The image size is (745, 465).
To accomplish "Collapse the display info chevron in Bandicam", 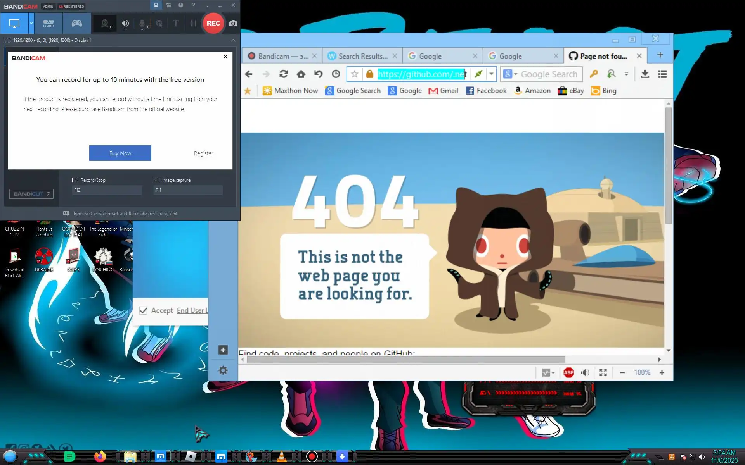I will pyautogui.click(x=233, y=40).
